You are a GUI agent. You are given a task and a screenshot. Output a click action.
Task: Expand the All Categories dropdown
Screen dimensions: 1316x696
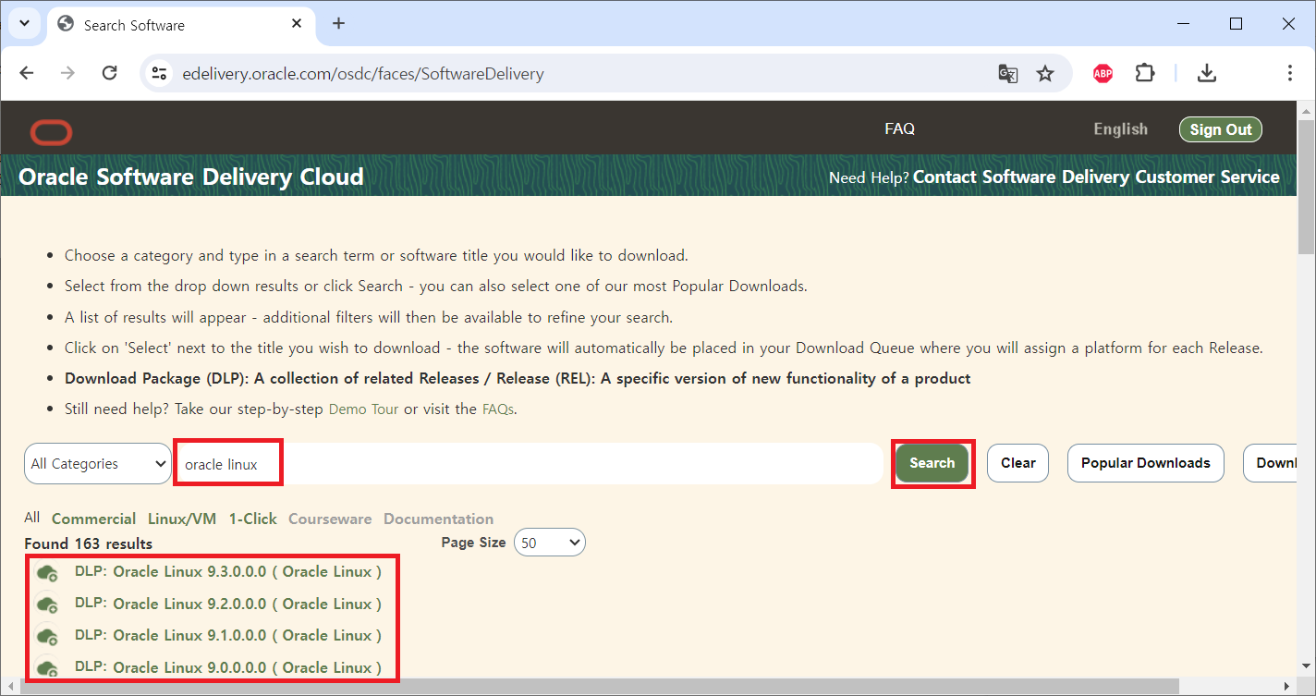coord(98,463)
